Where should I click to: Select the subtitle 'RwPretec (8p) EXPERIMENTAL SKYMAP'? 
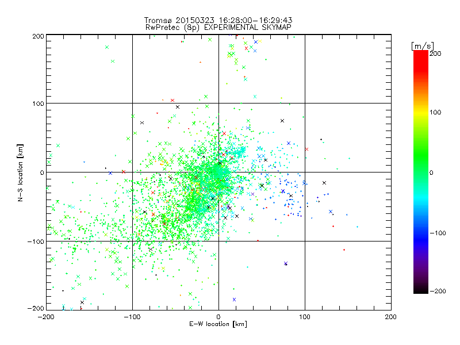[x=218, y=28]
